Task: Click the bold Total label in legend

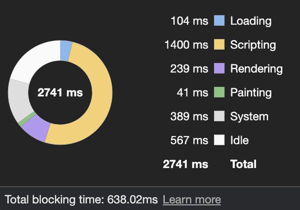Action: click(243, 164)
